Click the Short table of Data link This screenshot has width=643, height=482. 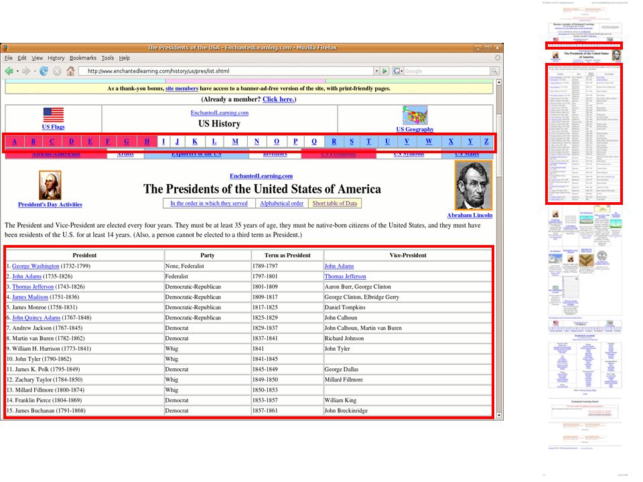tap(335, 204)
